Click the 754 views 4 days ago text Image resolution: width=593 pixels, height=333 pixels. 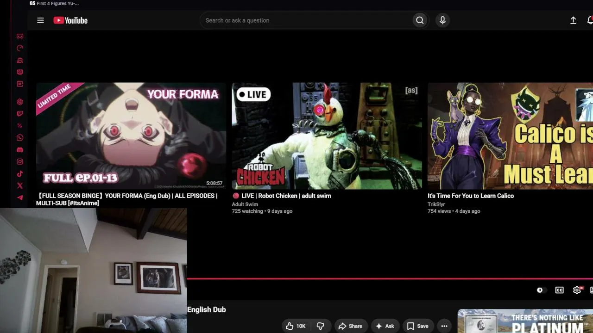454,211
